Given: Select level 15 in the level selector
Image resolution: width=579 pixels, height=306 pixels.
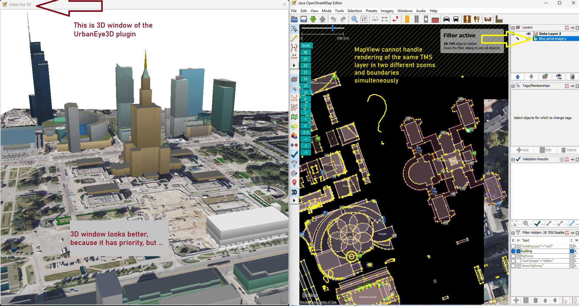Looking at the screenshot, I should (305, 86).
